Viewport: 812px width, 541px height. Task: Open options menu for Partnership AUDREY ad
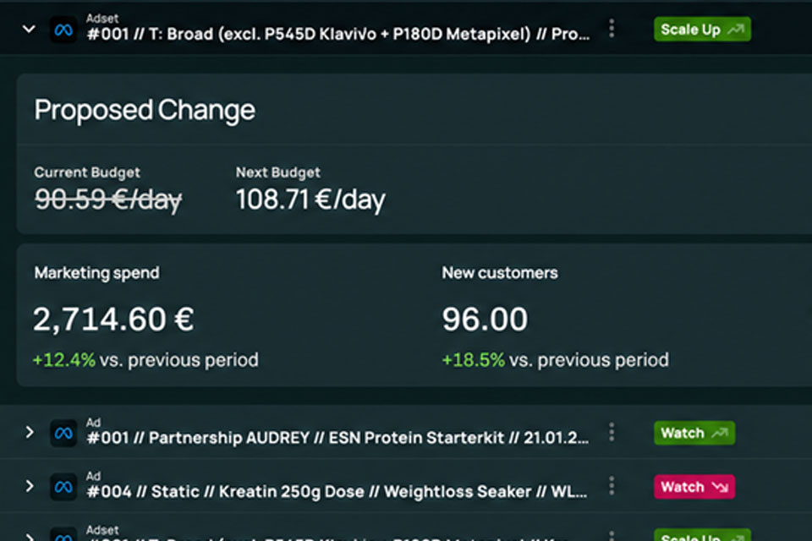click(x=612, y=432)
